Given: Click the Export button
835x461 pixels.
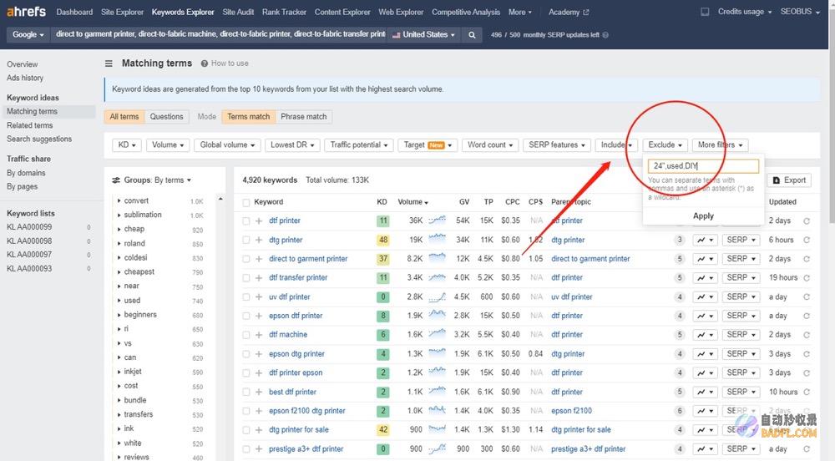Looking at the screenshot, I should [x=789, y=180].
